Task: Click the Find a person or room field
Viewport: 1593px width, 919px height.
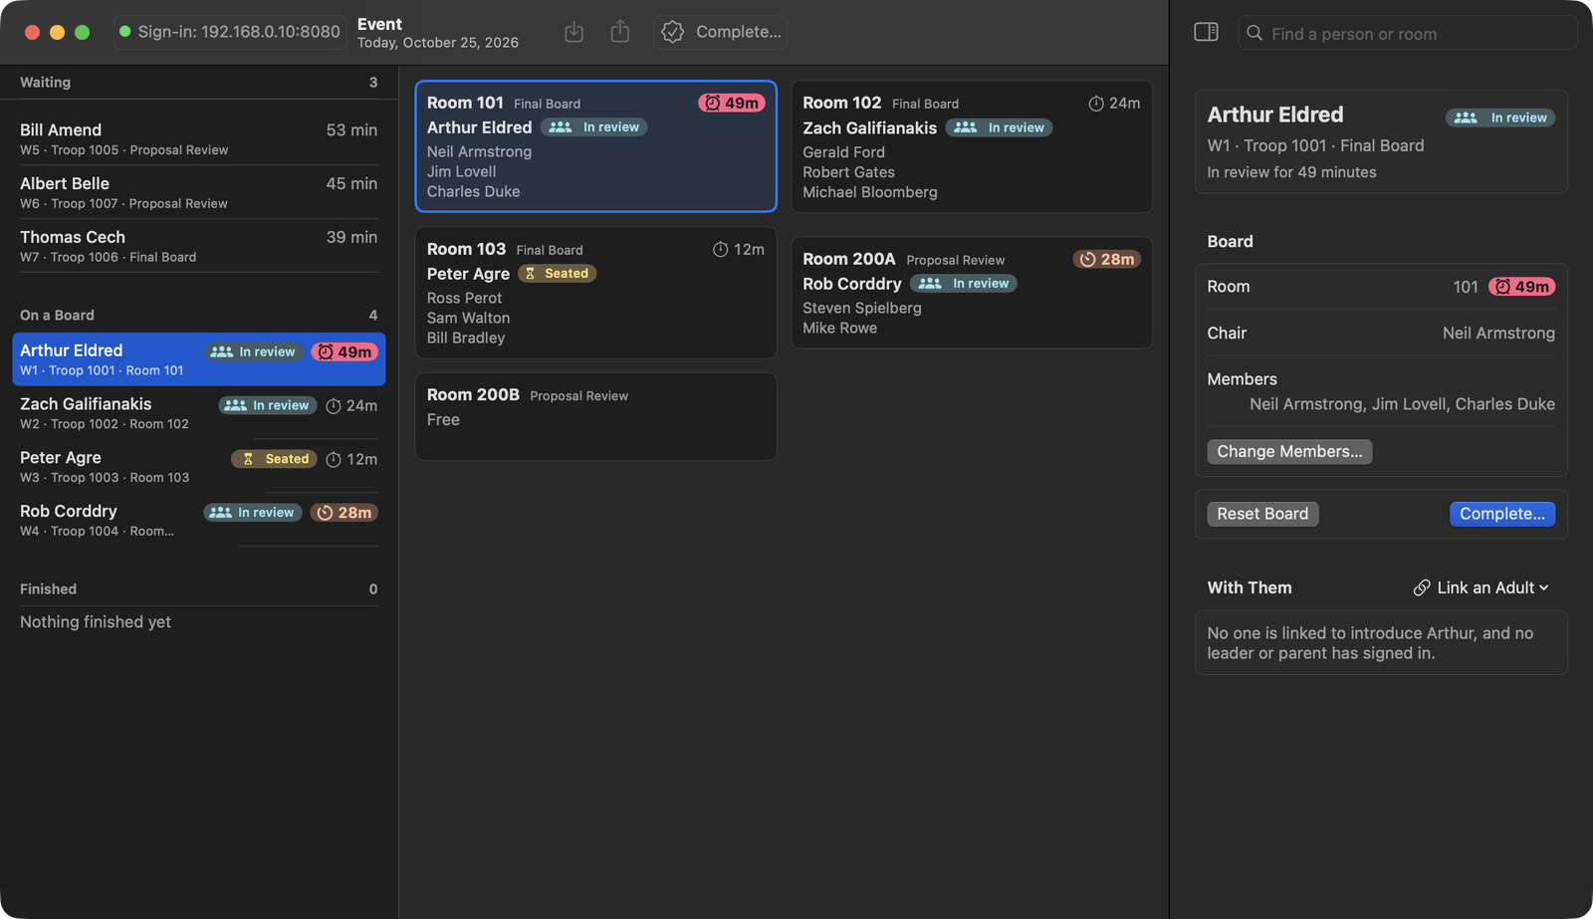Action: coord(1408,34)
